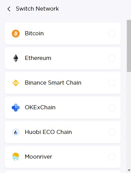Click the vertical scrollbar thumb
The height and width of the screenshot is (173, 131).
[129, 46]
